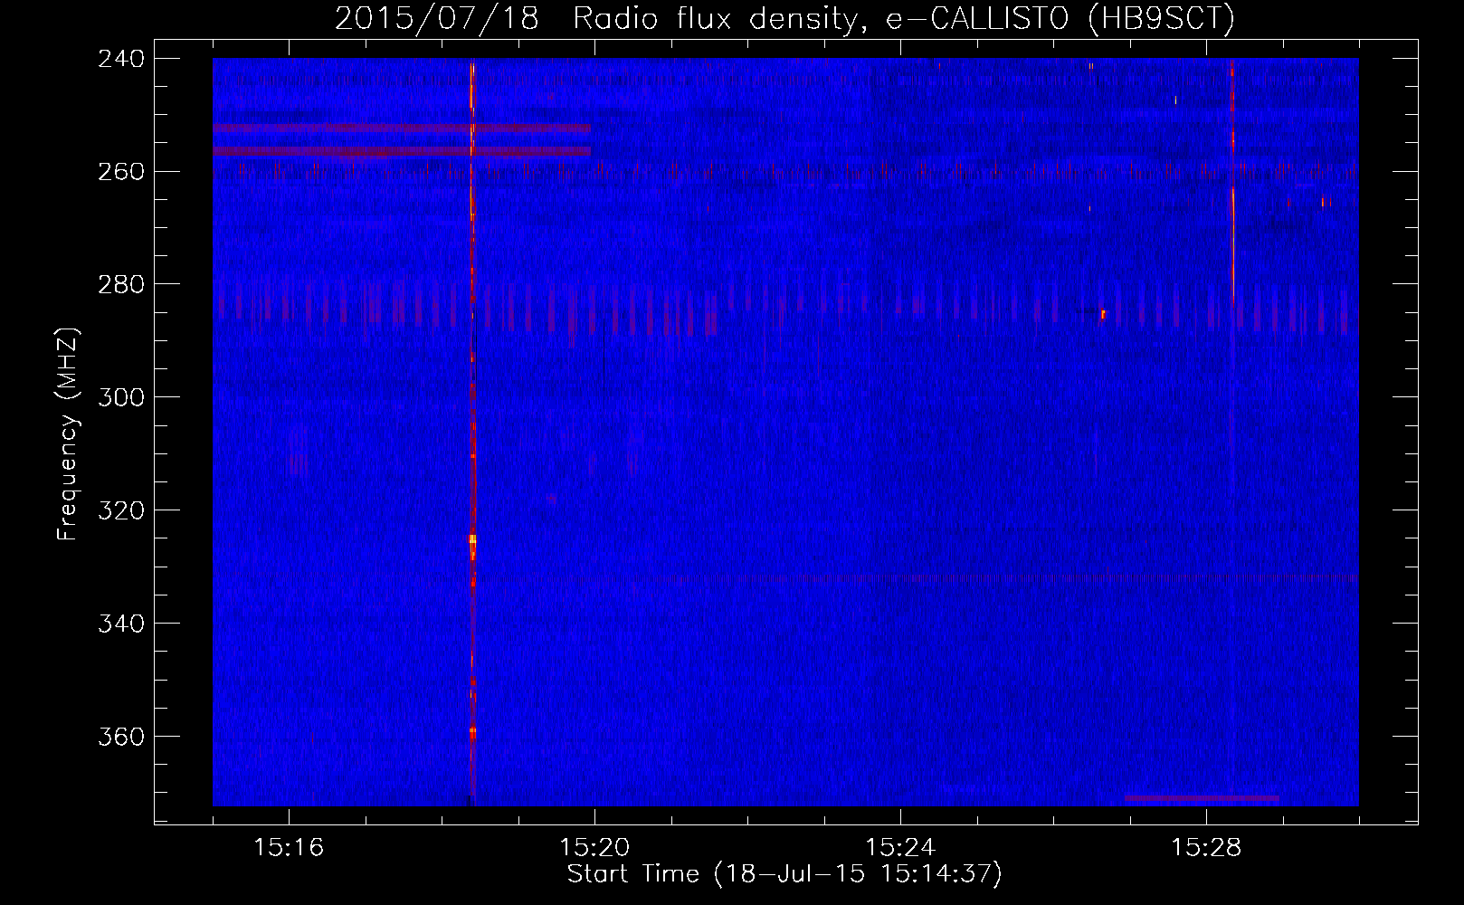Viewport: 1464px width, 905px height.
Task: Click the 15:20 time tick label
Action: pos(594,848)
